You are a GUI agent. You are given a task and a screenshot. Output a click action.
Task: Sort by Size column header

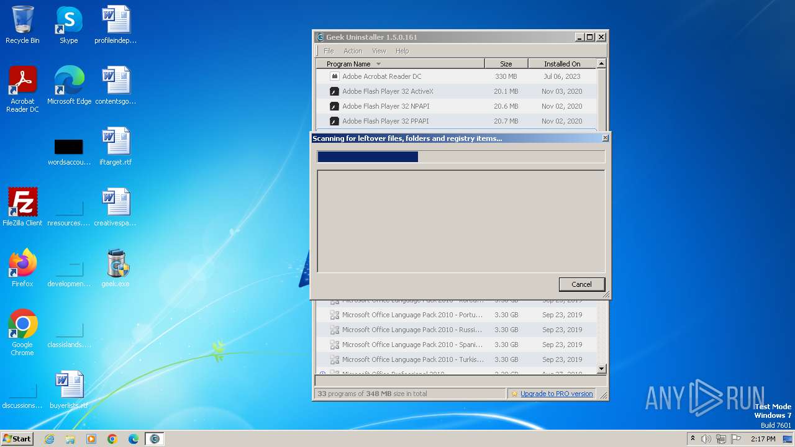[506, 64]
